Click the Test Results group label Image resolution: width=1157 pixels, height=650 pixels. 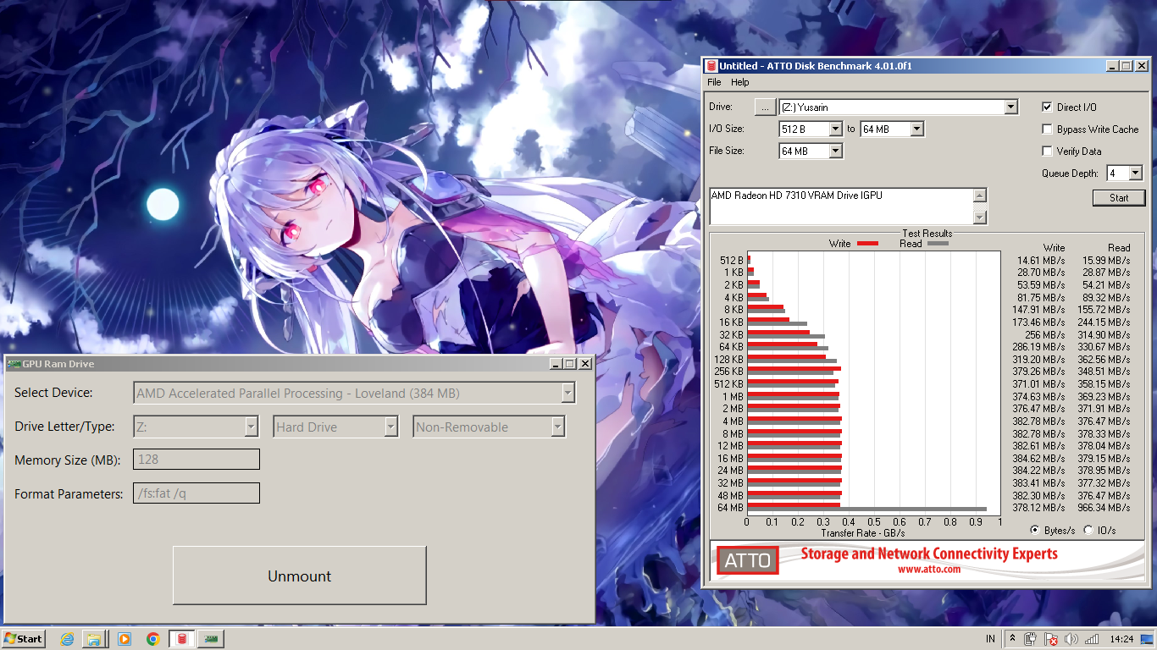pos(927,234)
